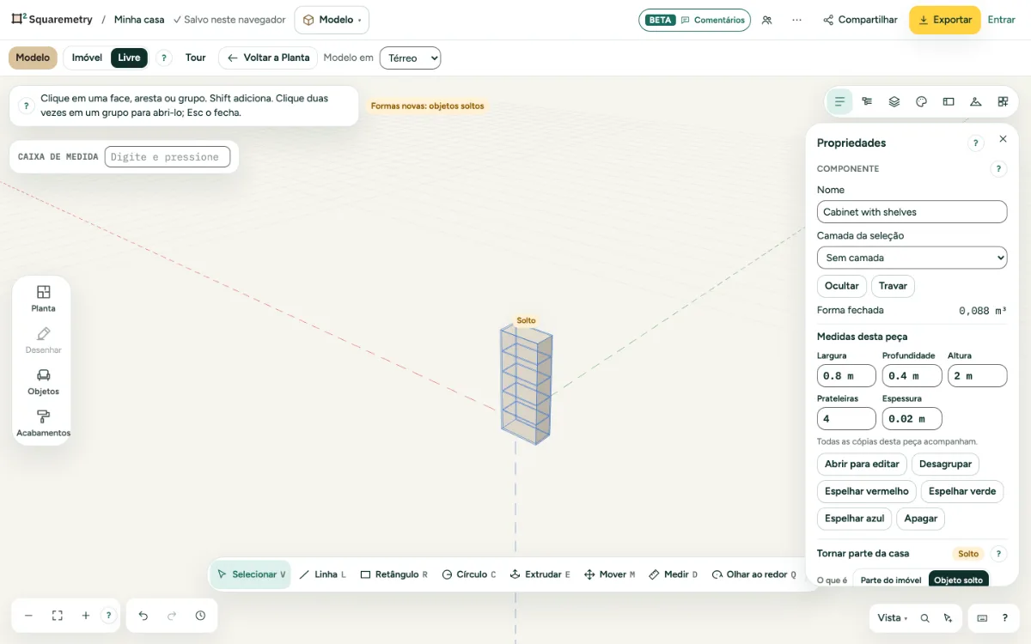Click the Desagrupar button

click(x=945, y=464)
